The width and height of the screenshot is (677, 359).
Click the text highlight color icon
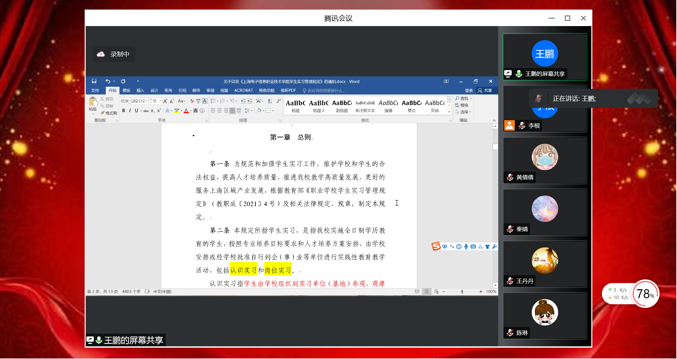coord(177,111)
